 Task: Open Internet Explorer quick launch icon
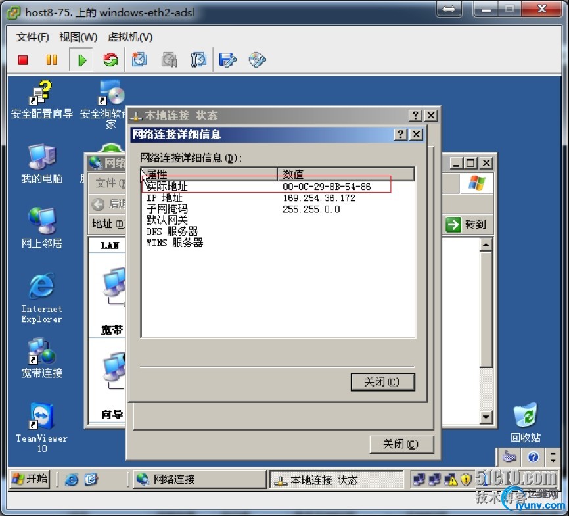72,480
